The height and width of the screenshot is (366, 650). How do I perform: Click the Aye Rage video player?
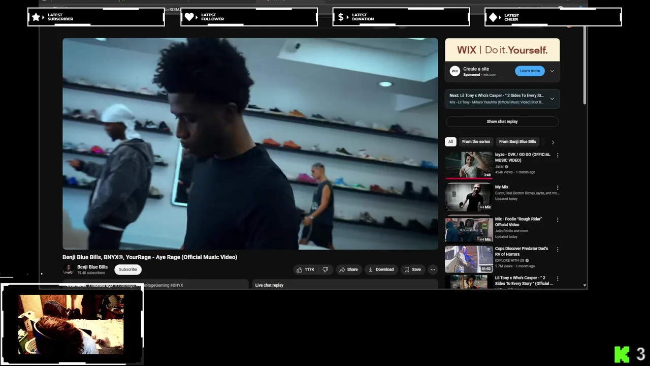tap(250, 144)
